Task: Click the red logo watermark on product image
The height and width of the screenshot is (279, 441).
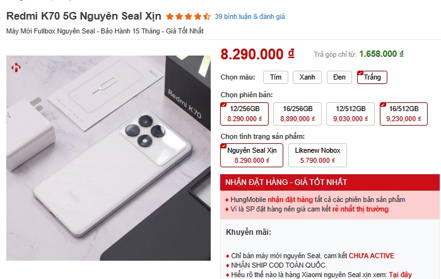Action: (16, 68)
